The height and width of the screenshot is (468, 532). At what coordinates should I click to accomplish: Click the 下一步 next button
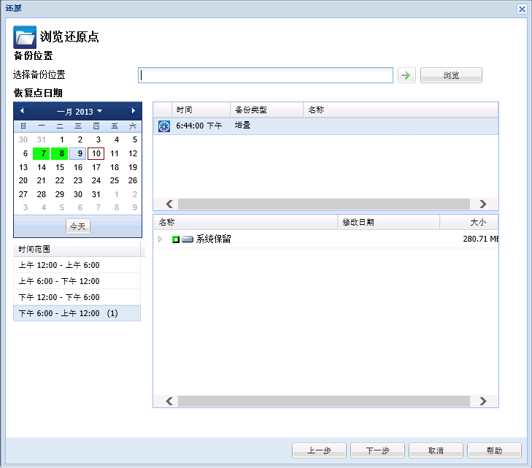click(x=377, y=450)
